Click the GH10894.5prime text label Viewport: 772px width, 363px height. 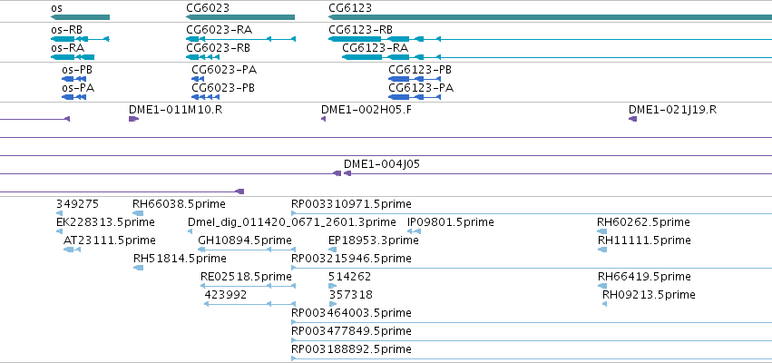245,240
